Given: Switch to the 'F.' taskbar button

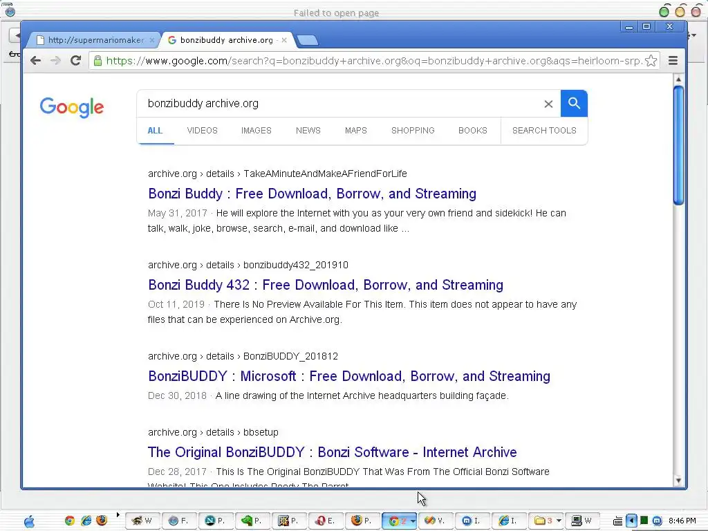Looking at the screenshot, I should (179, 521).
